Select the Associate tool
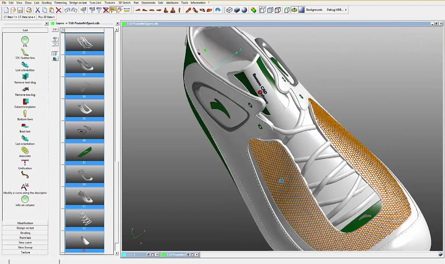 (x=25, y=152)
